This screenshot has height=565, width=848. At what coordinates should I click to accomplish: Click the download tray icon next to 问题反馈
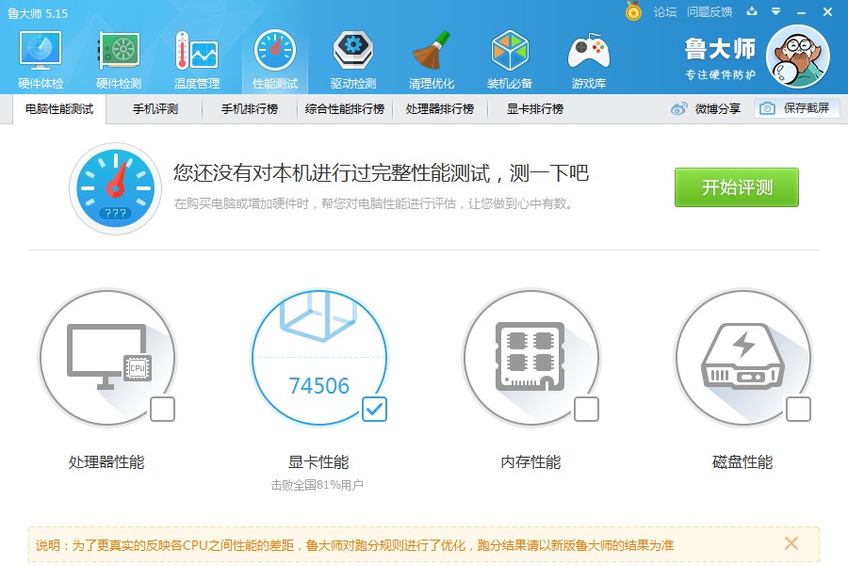coord(752,11)
